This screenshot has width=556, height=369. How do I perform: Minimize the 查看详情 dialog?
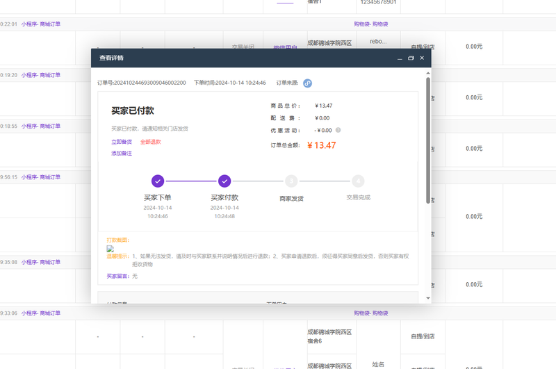pos(400,58)
